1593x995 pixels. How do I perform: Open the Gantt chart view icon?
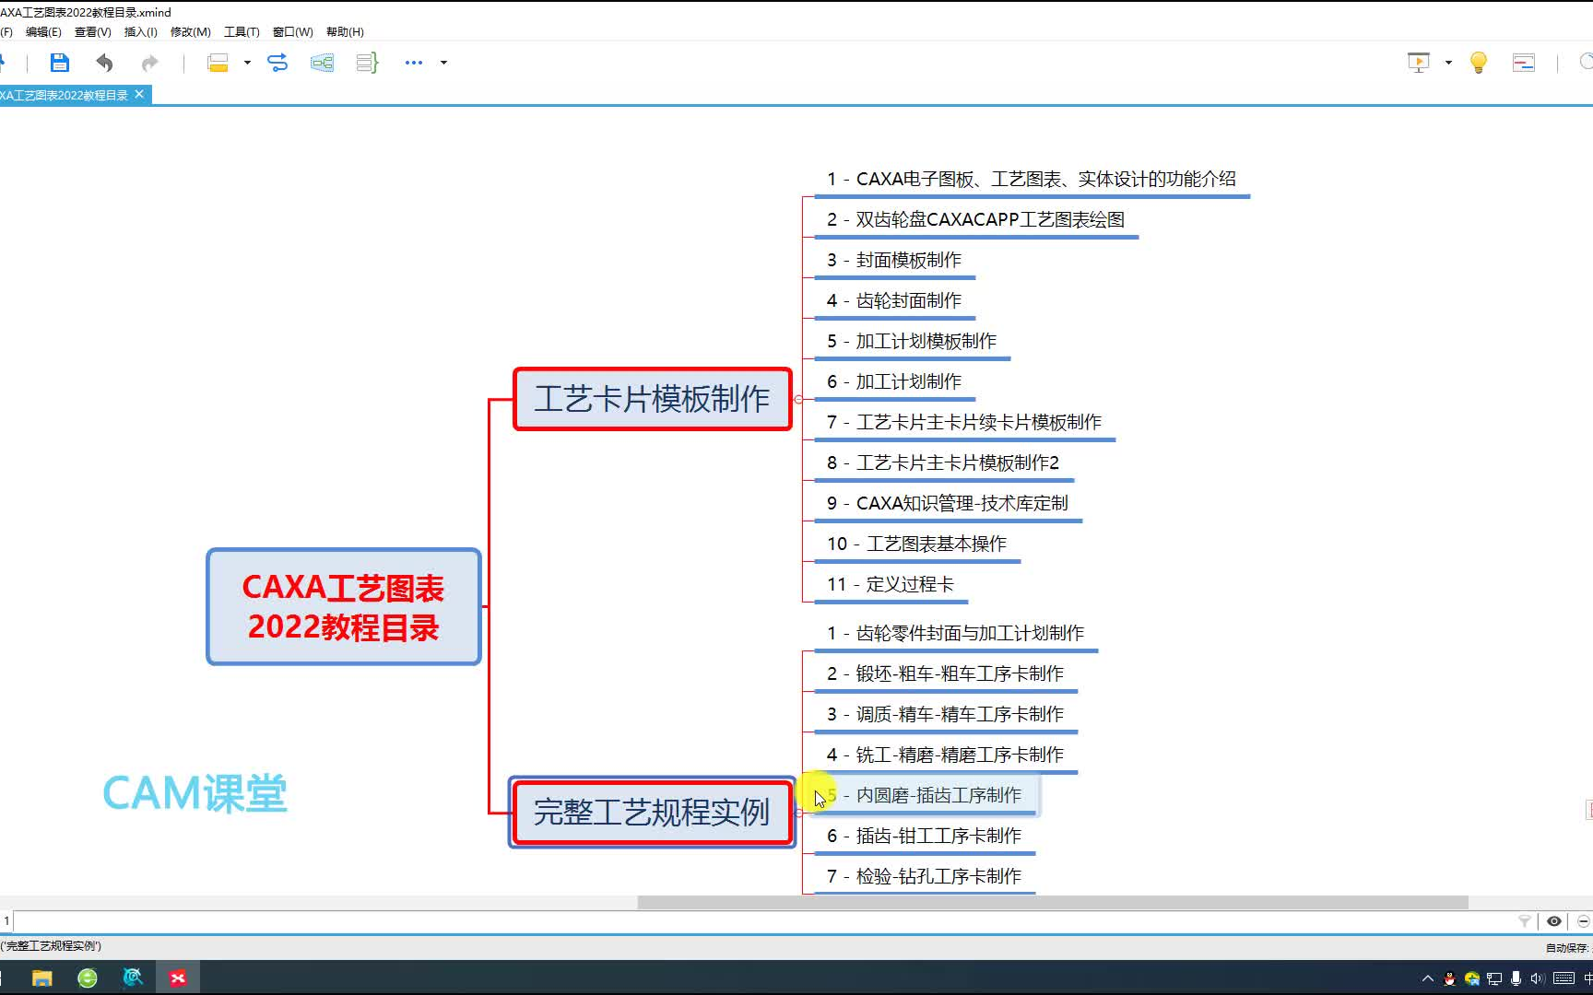[1524, 63]
